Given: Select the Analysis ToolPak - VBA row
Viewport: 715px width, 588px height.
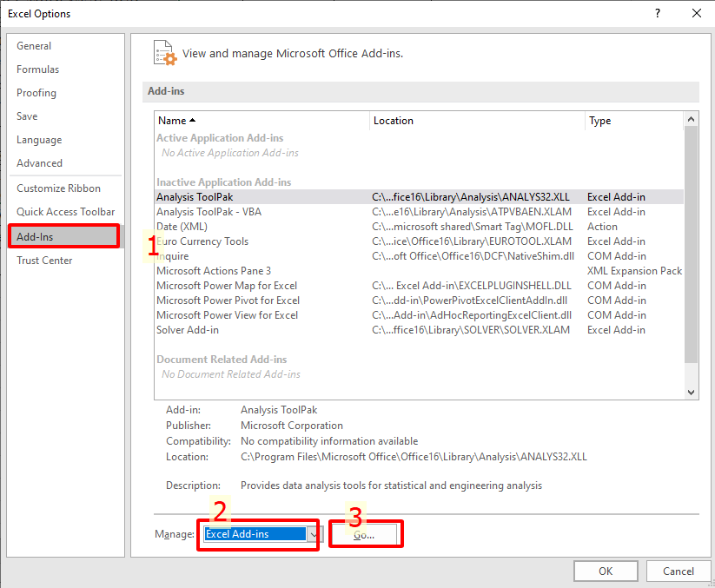Looking at the screenshot, I should (x=419, y=212).
